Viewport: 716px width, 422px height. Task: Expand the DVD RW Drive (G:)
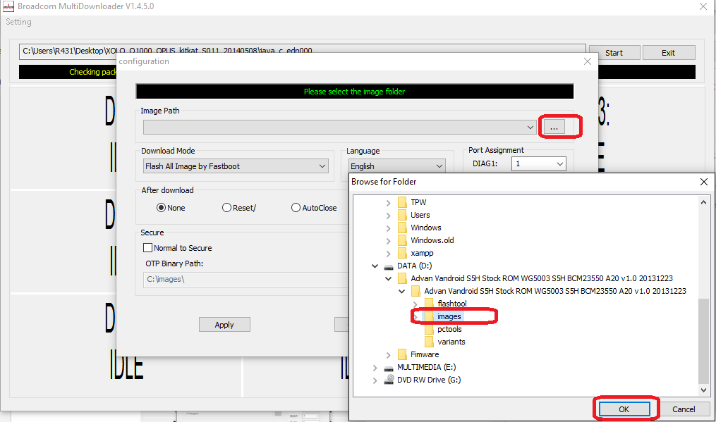point(375,380)
